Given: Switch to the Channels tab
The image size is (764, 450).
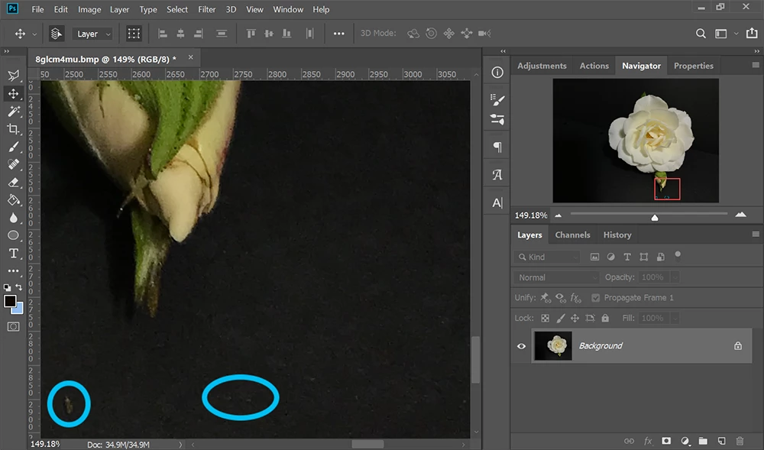Looking at the screenshot, I should [572, 235].
